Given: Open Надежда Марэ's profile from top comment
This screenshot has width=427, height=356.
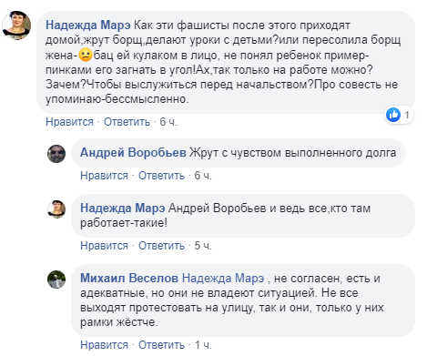Looking at the screenshot, I should click(x=88, y=25).
